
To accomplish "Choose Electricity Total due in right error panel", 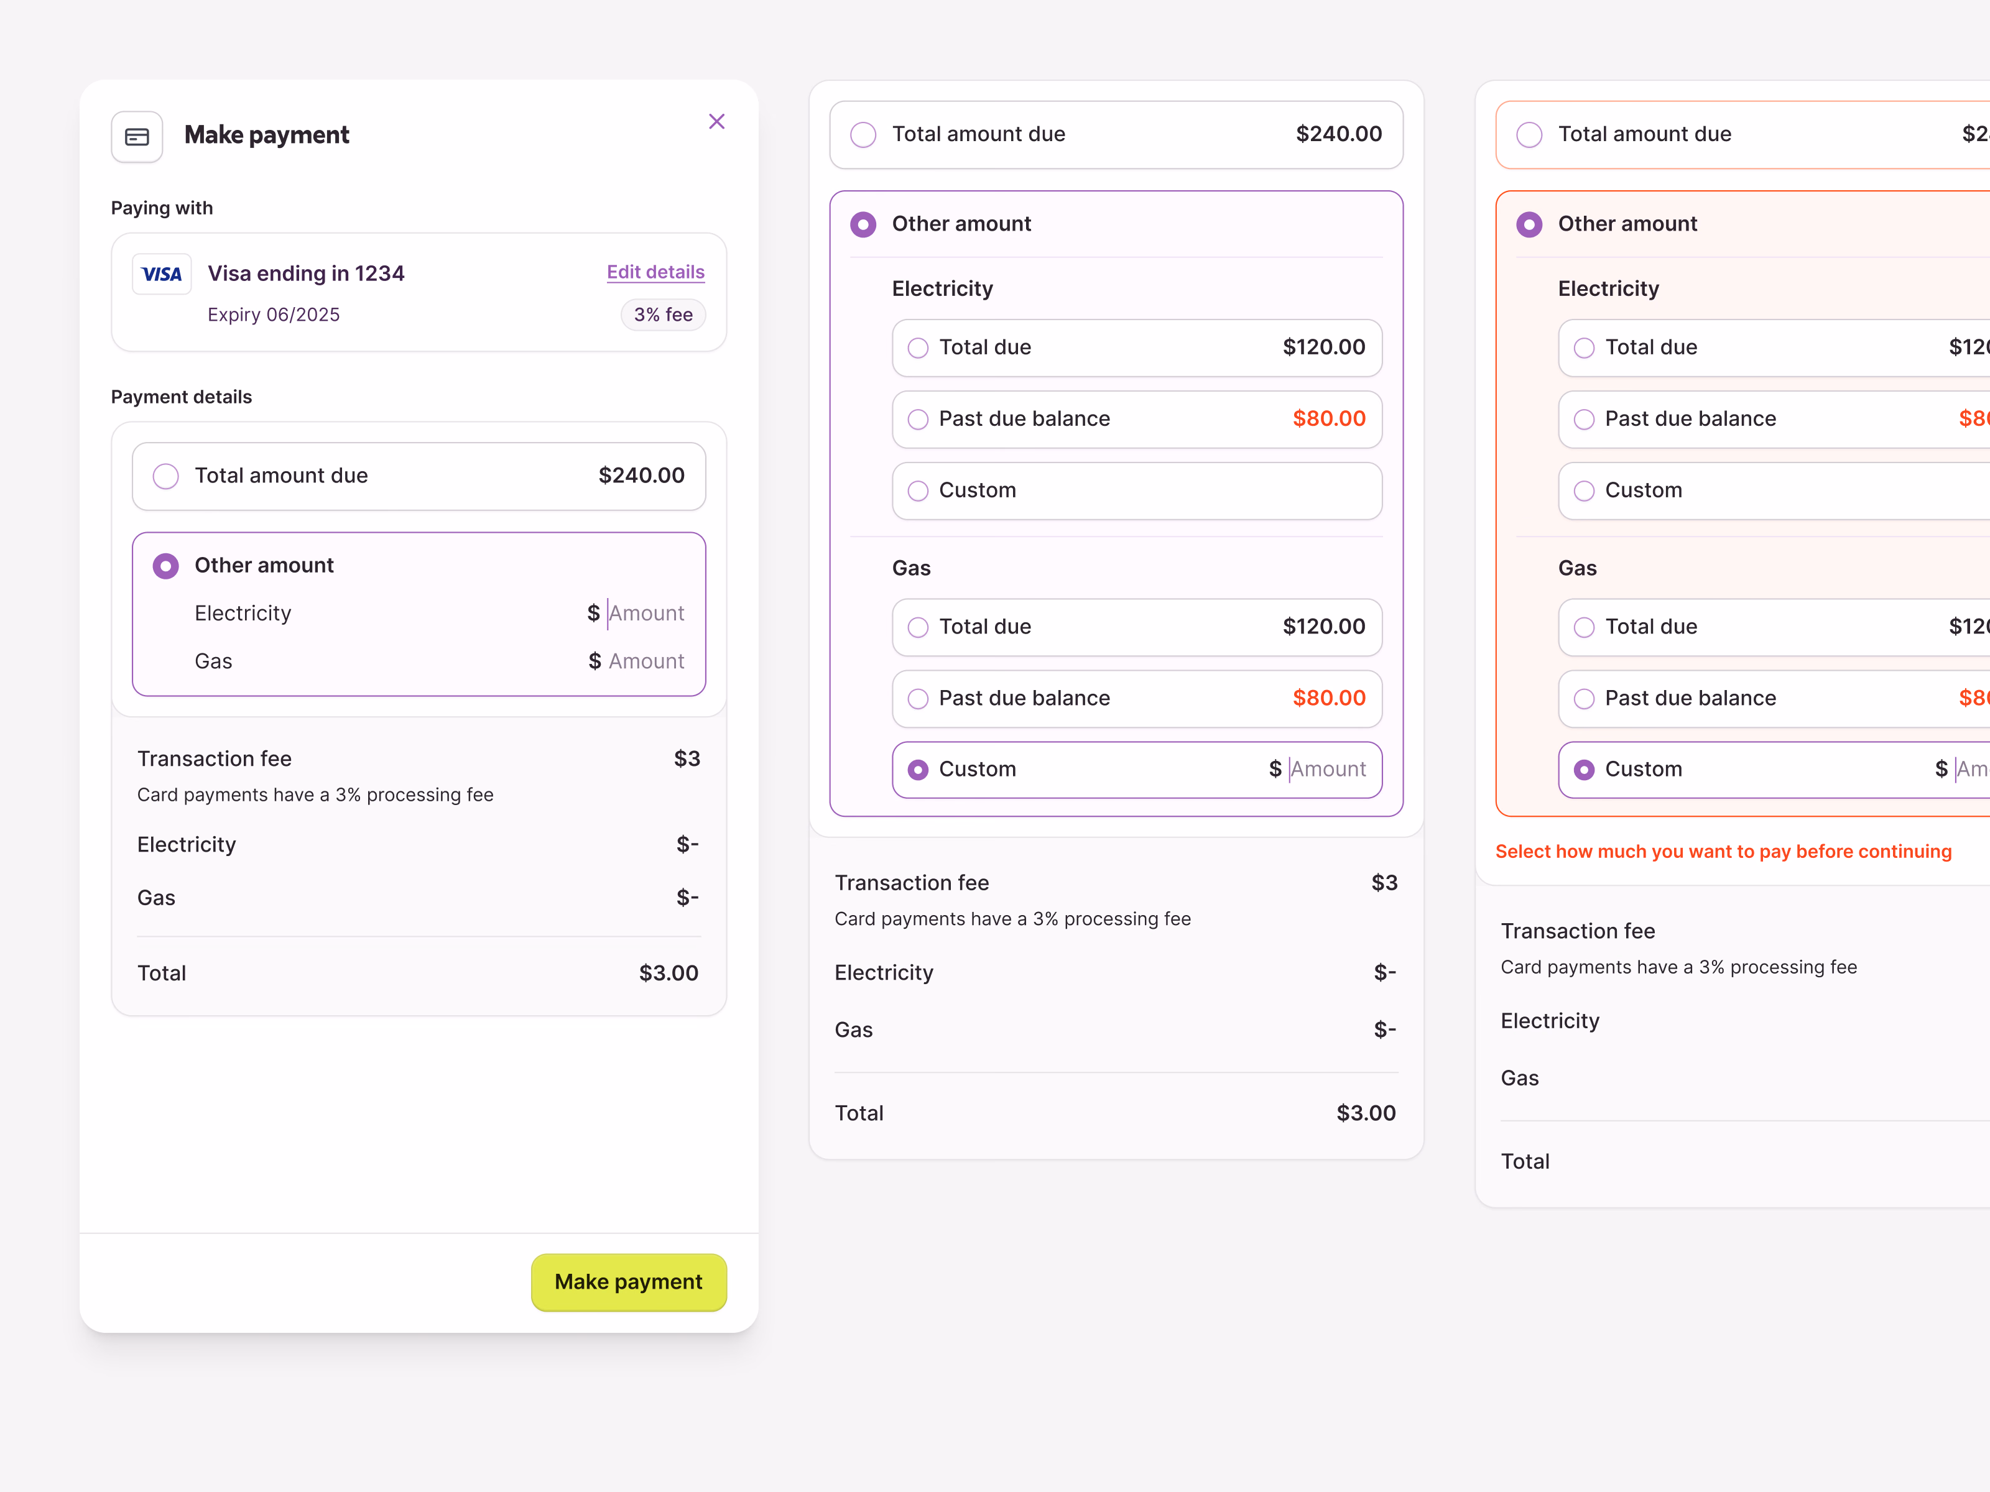I will point(1774,347).
